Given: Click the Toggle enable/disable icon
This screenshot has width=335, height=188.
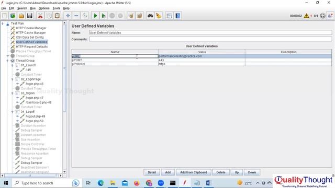Looking at the screenshot, I should pyautogui.click(x=85, y=16).
